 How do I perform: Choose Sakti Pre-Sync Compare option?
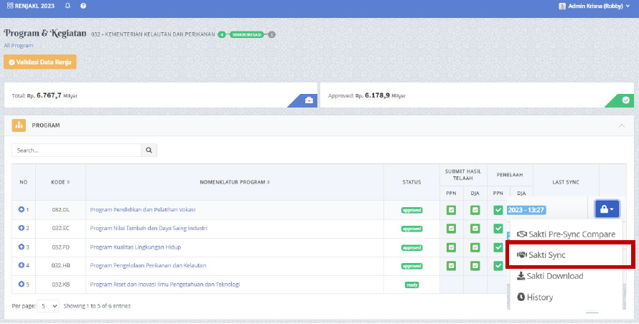pos(565,234)
